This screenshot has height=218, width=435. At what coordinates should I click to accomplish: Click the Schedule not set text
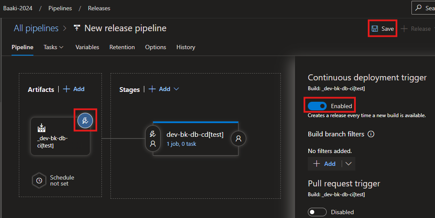(62, 180)
